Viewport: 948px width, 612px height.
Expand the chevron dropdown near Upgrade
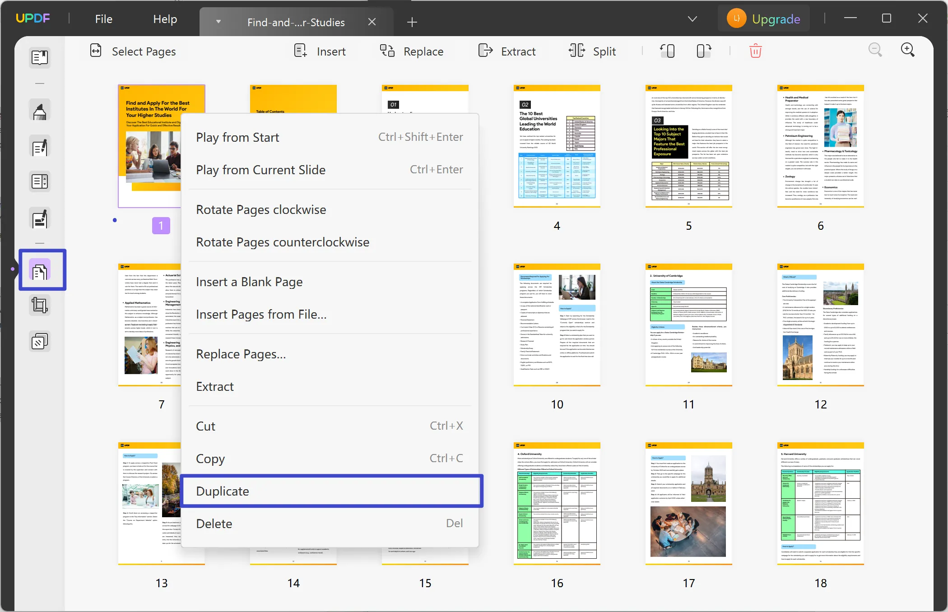(692, 19)
